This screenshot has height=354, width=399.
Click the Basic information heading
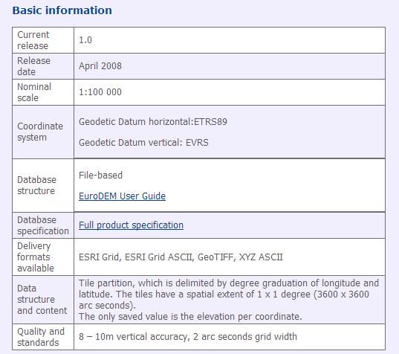[x=62, y=10]
